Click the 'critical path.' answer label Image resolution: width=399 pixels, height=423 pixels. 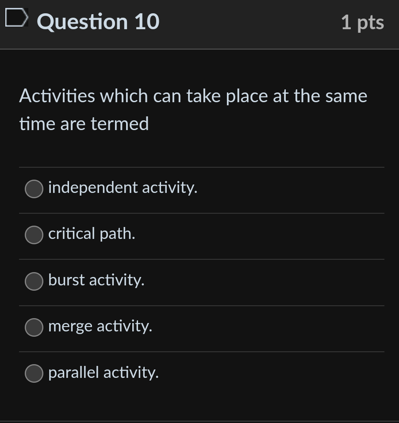click(91, 234)
